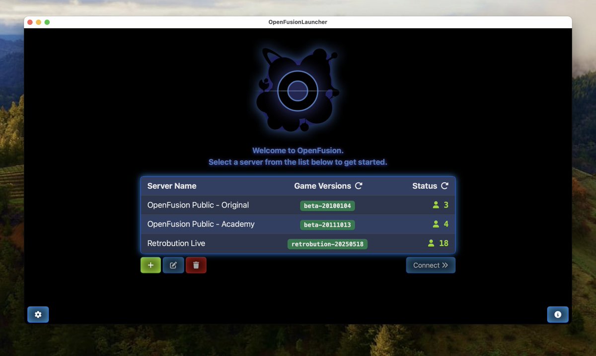Image resolution: width=596 pixels, height=356 pixels.
Task: Click the beta-20111013 version badge
Action: (x=327, y=224)
